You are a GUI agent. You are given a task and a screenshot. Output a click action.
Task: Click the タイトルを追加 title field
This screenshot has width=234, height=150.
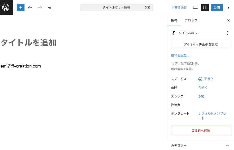coord(28,42)
